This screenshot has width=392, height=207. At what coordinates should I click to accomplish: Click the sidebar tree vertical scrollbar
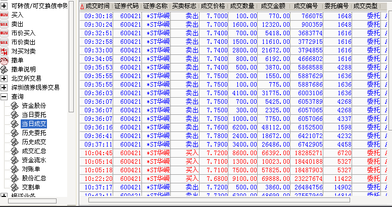pos(71,56)
